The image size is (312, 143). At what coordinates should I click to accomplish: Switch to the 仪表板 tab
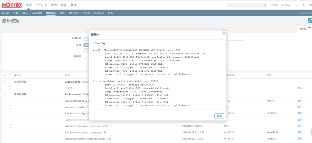(x=6, y=13)
